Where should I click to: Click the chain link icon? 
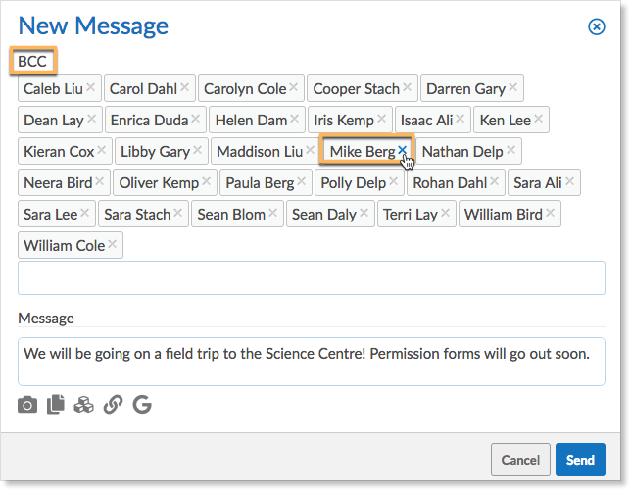coord(113,404)
